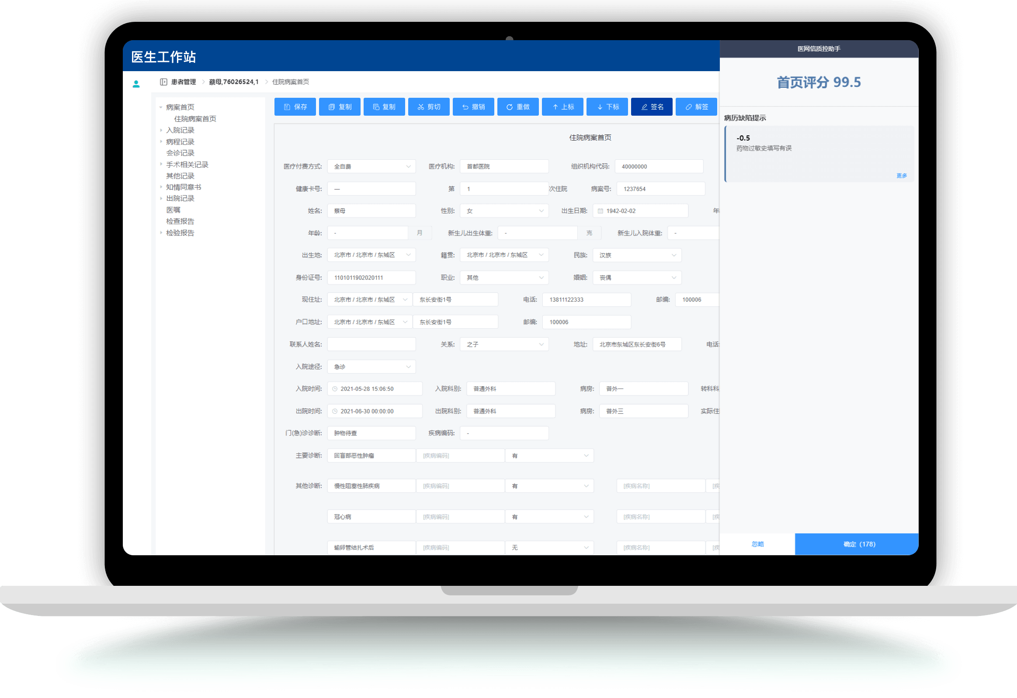Select 其他记录 in the tree
This screenshot has width=1017, height=698.
180,176
